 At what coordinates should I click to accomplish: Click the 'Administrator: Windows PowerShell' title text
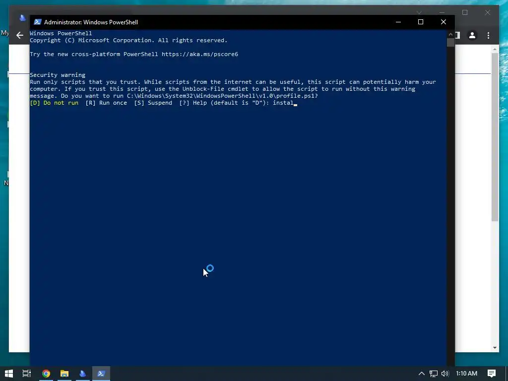[91, 22]
